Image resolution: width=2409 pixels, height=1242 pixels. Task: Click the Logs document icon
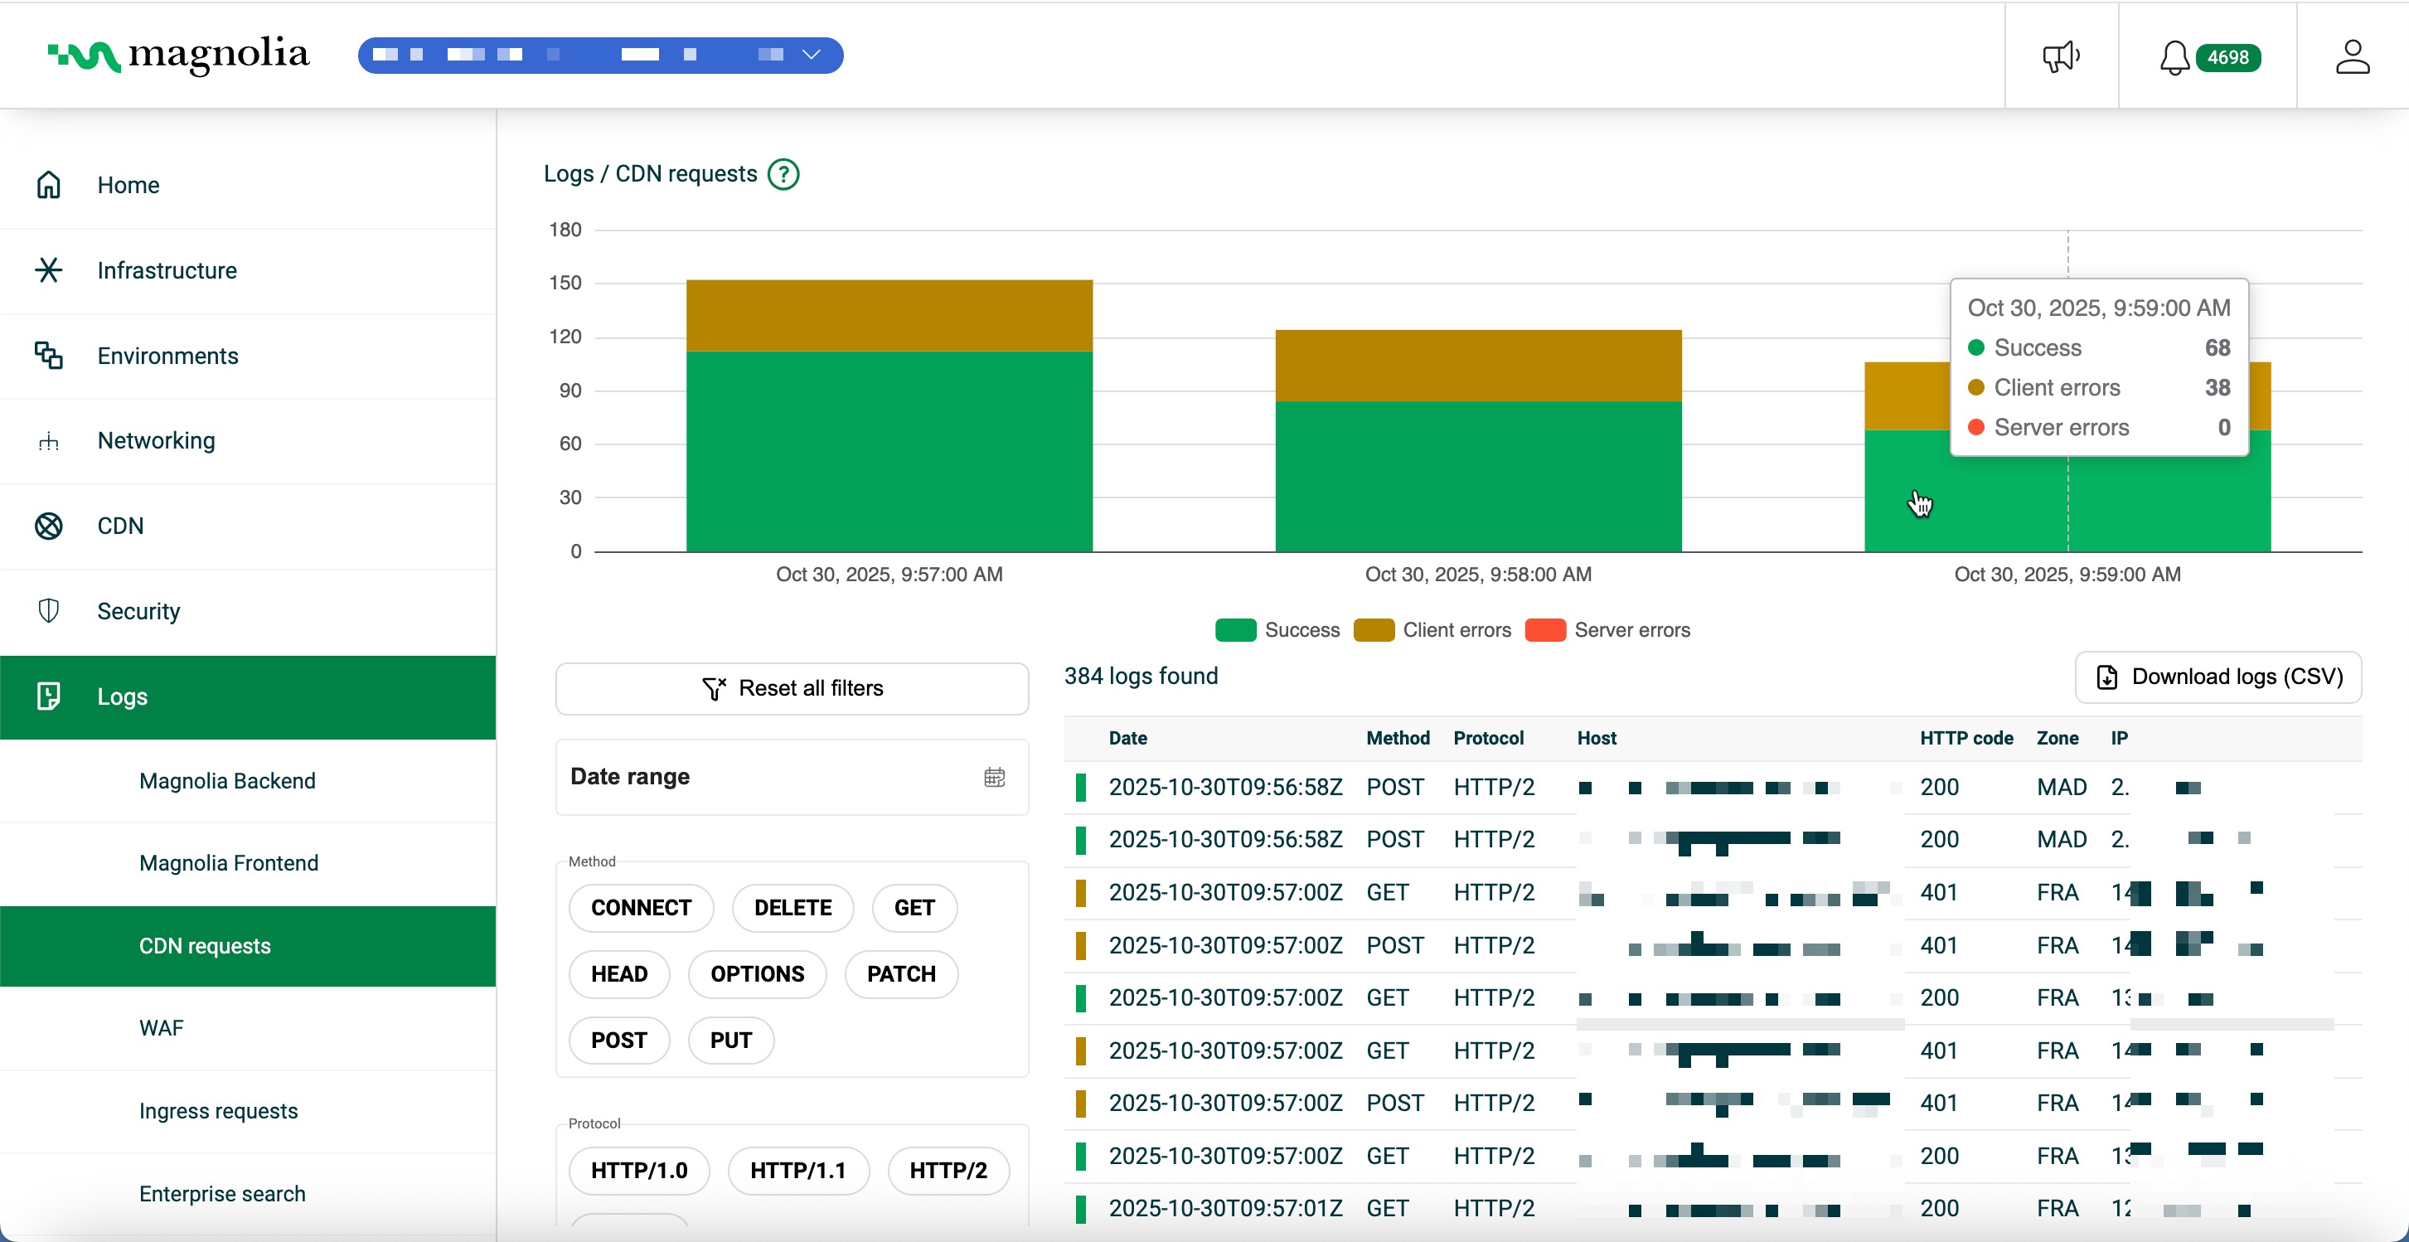click(x=49, y=696)
